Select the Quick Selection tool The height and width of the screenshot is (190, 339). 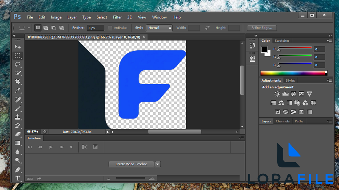coord(18,73)
